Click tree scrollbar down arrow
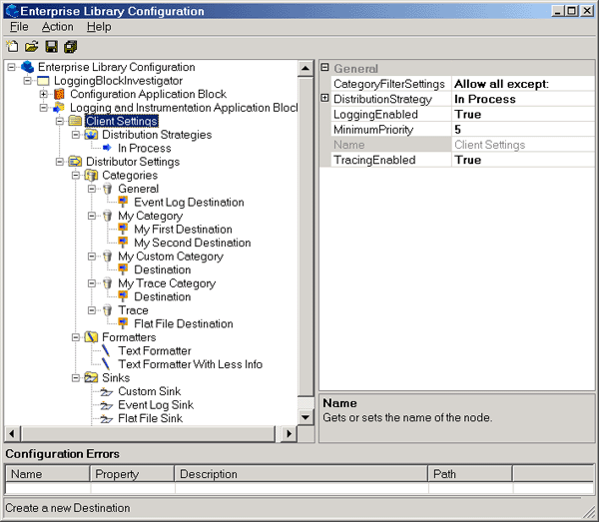 [x=305, y=417]
